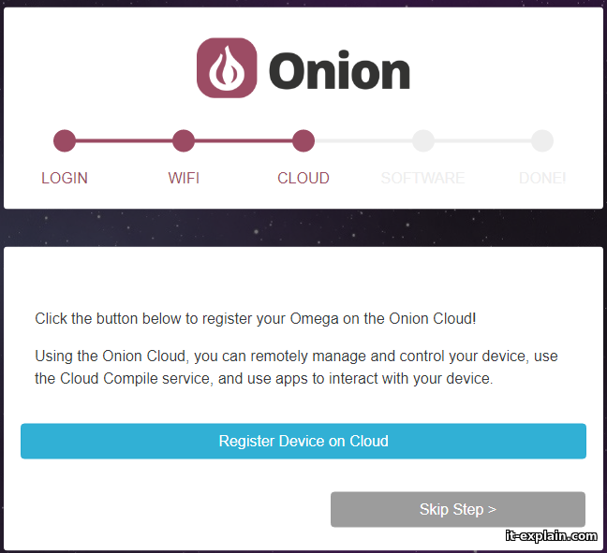The height and width of the screenshot is (553, 607).
Task: Go to the WIFI step label
Action: tap(184, 178)
